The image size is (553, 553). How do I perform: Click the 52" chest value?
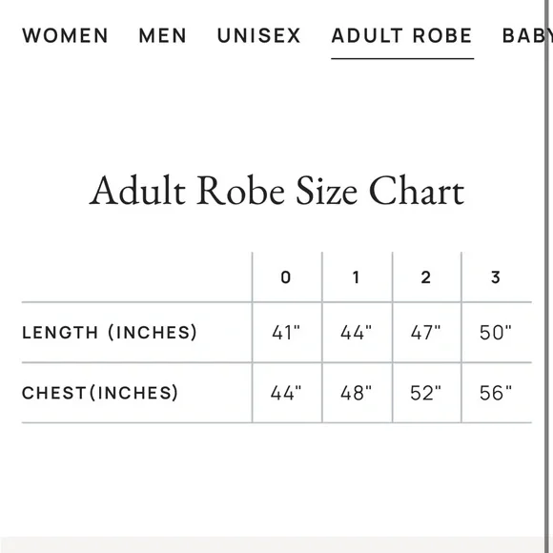(x=425, y=393)
